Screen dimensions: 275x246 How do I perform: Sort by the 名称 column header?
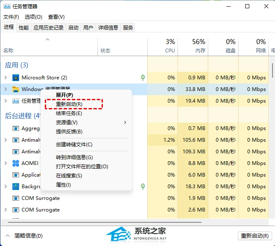click(49, 47)
